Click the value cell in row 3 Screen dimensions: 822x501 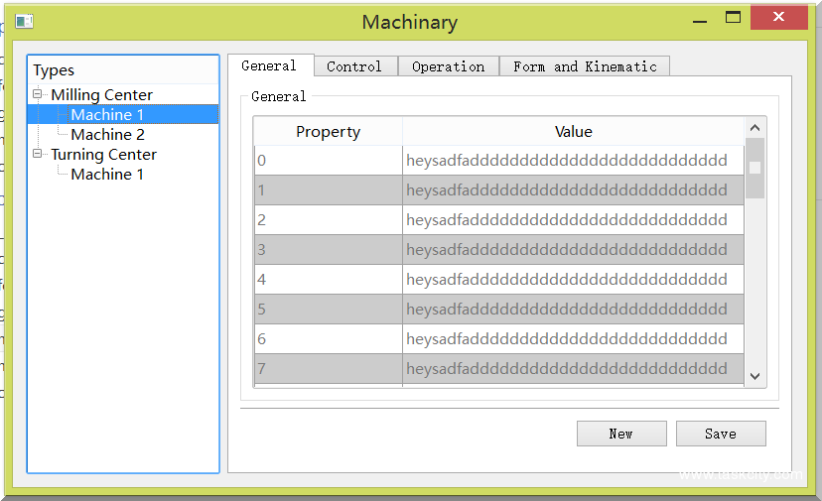click(x=574, y=249)
